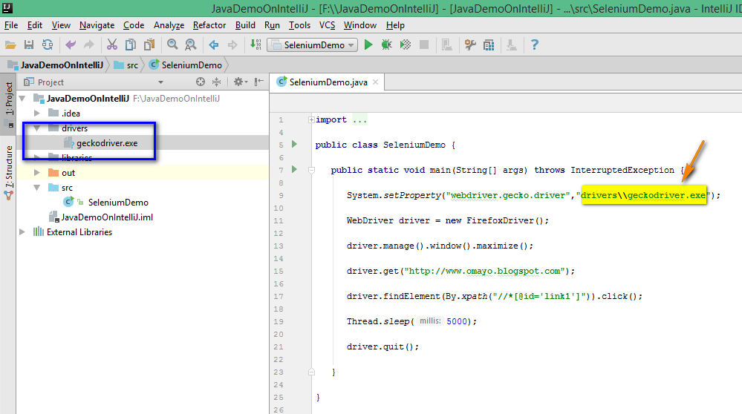Select SeleniumDemo class in the tree
Image resolution: width=742 pixels, height=414 pixels.
pos(118,203)
